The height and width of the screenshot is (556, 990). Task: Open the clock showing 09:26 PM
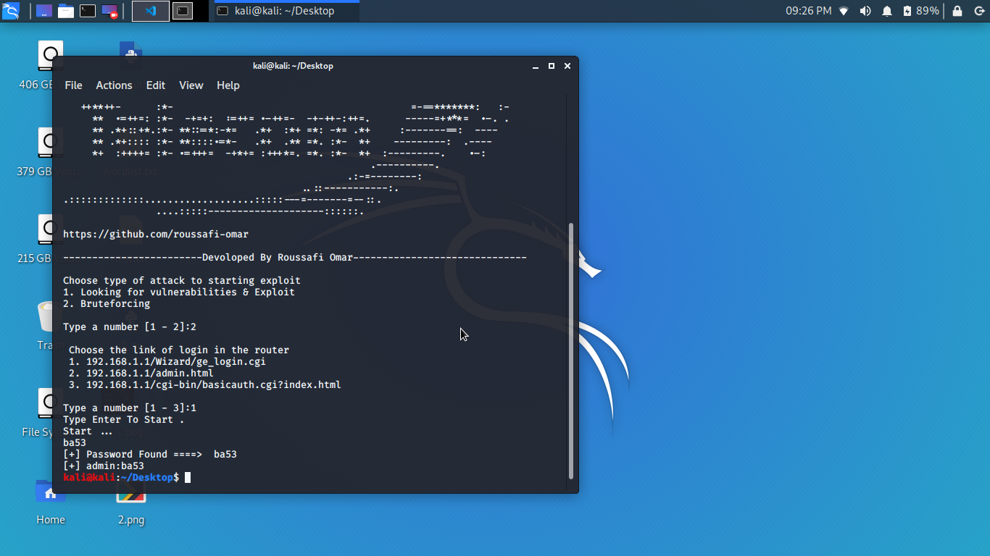tap(808, 11)
